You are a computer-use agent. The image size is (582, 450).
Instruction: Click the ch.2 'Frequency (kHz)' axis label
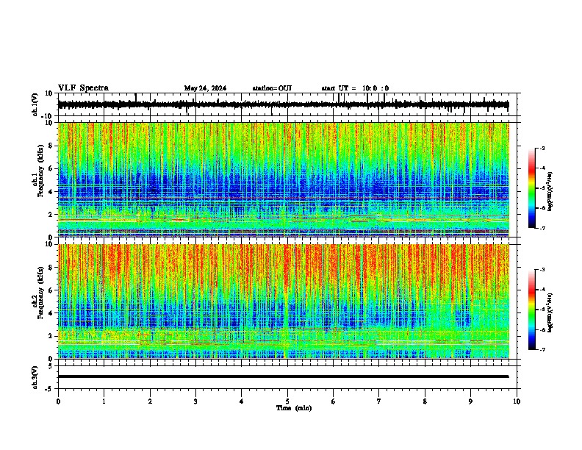click(x=40, y=293)
